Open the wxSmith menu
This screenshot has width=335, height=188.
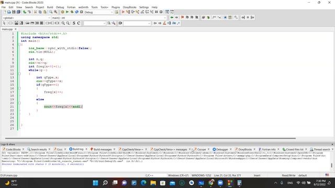click(x=83, y=7)
